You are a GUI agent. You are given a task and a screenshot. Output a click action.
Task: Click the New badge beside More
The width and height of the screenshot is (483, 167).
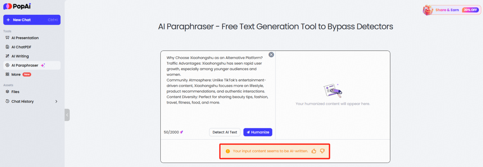[27, 74]
